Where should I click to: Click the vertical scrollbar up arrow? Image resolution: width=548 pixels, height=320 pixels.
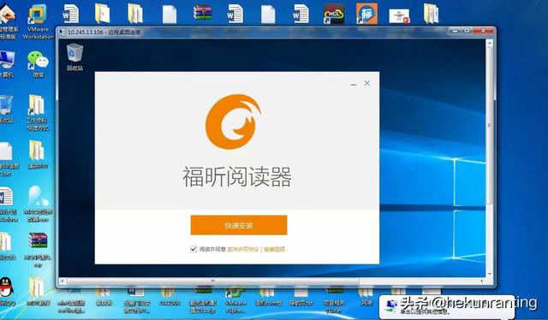pos(489,44)
